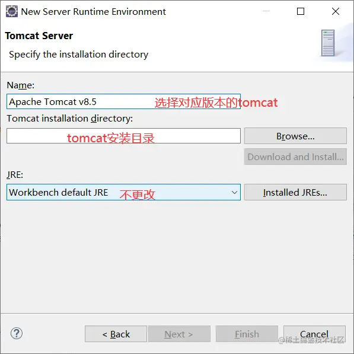This screenshot has width=354, height=354.
Task: Click inside the Tomcat installation directory field
Action: [x=123, y=136]
